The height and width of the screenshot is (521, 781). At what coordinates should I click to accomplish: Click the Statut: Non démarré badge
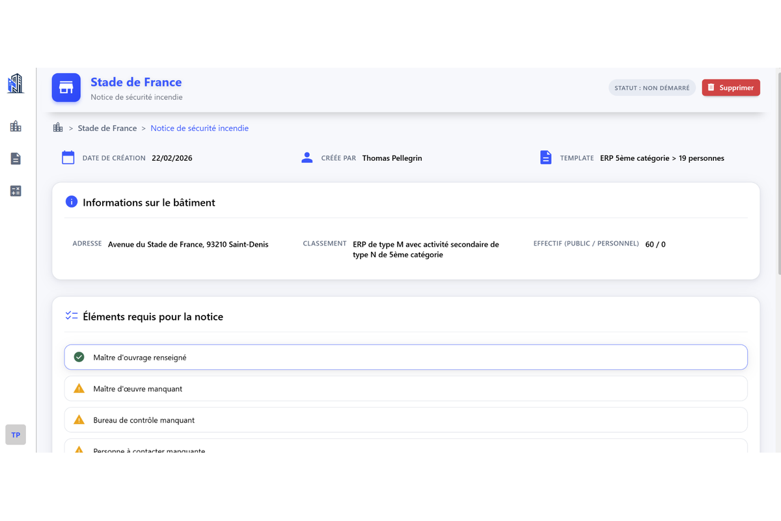tap(651, 88)
